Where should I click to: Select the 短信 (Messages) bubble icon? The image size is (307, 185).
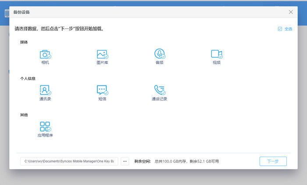(x=102, y=90)
